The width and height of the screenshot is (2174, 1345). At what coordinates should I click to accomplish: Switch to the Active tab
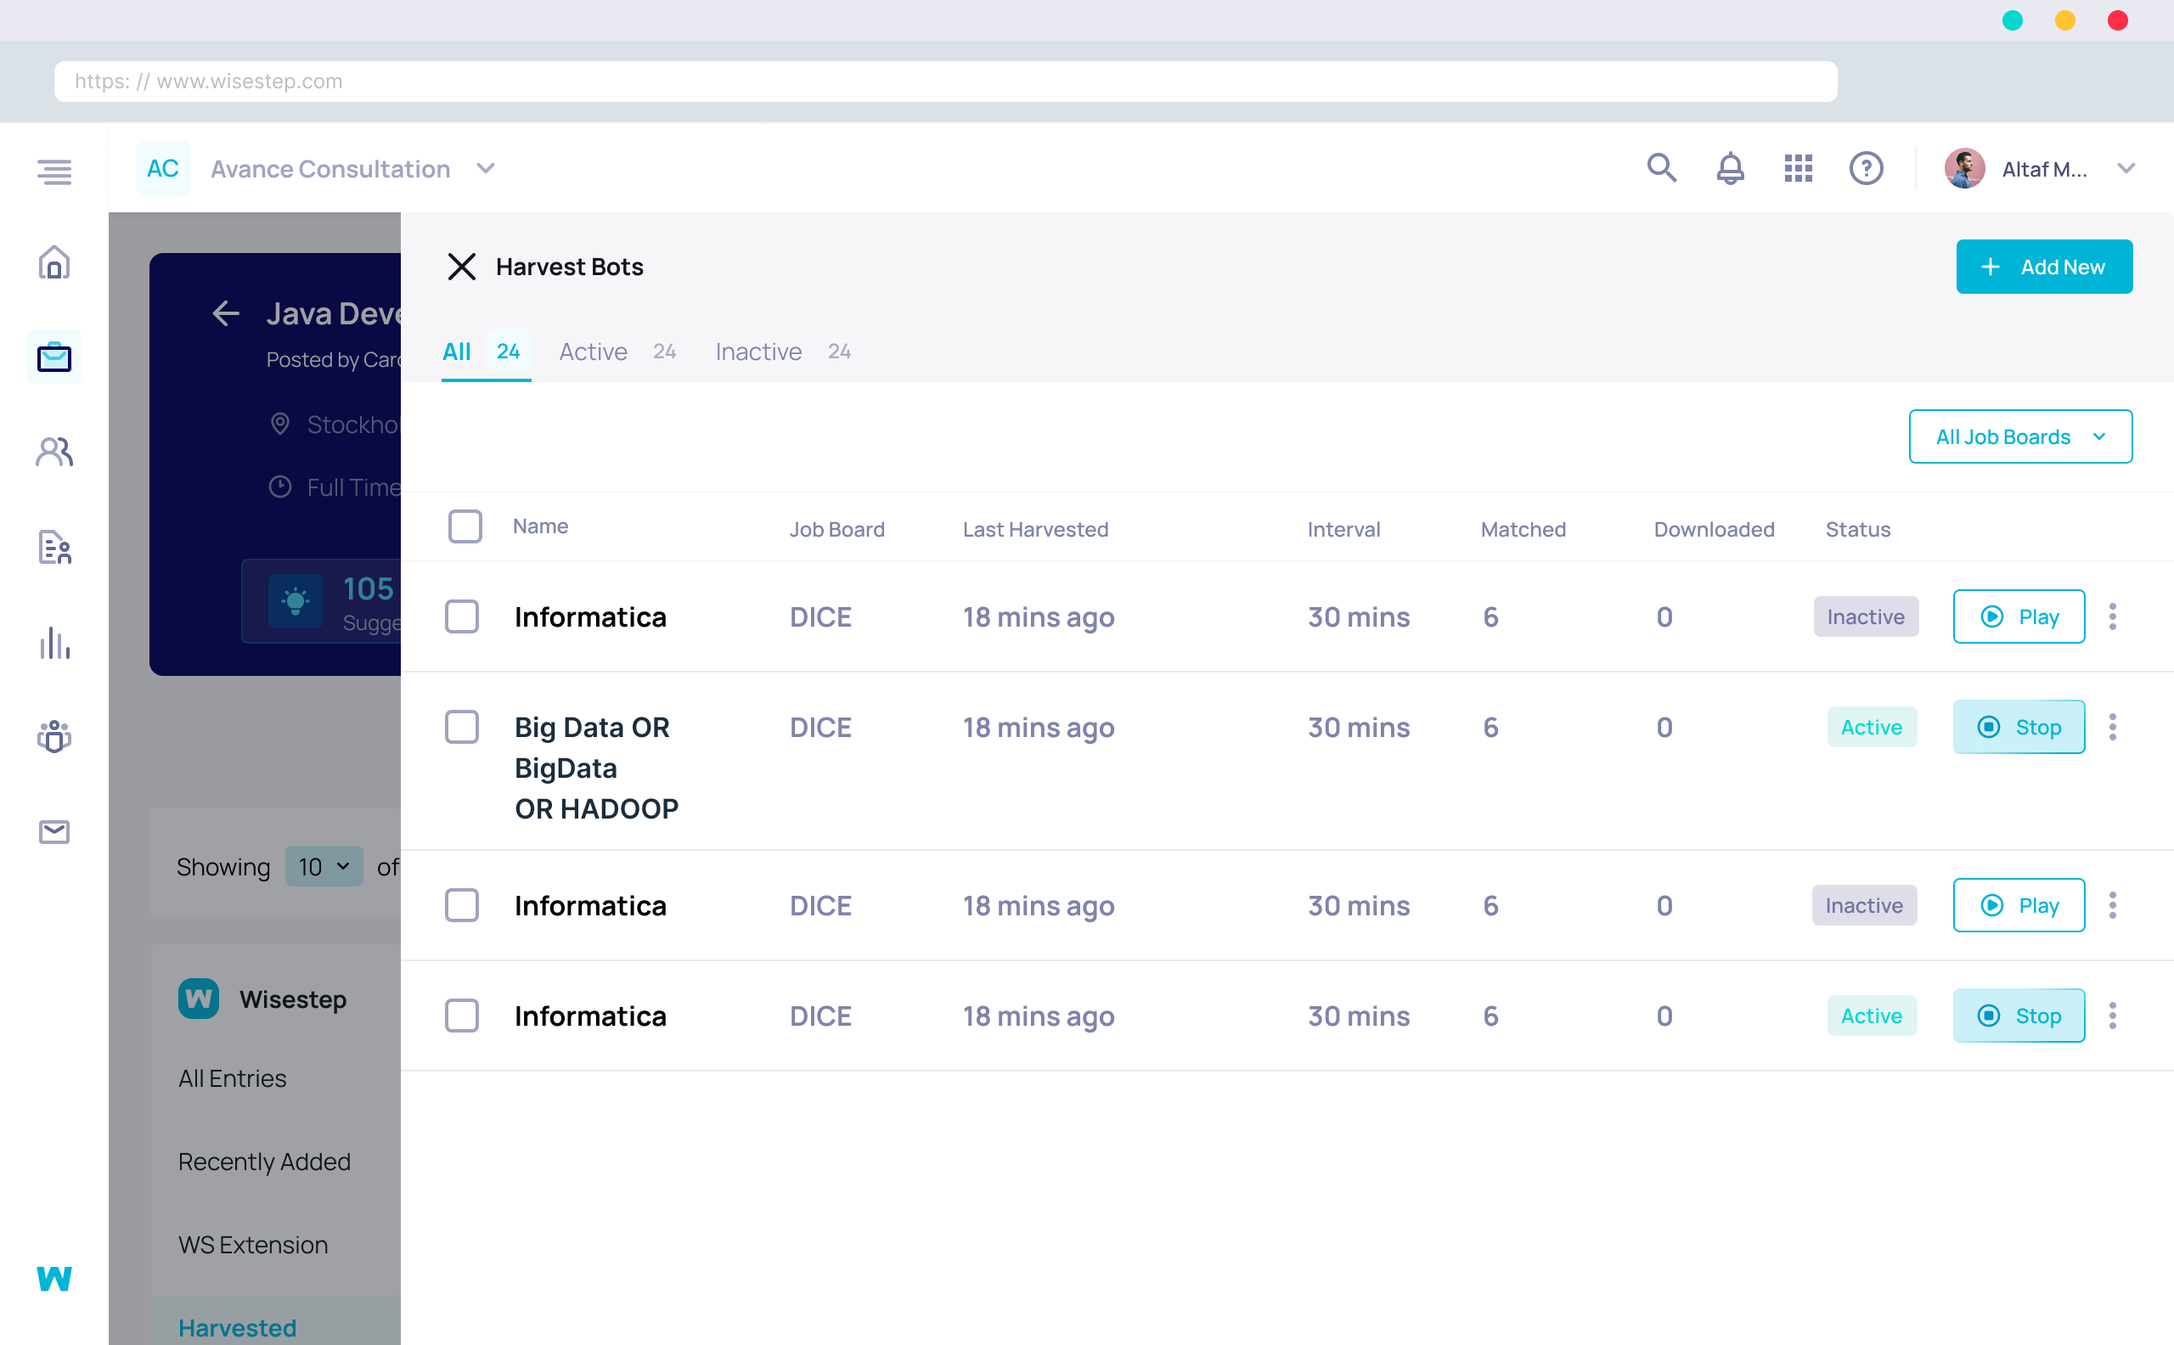point(593,352)
